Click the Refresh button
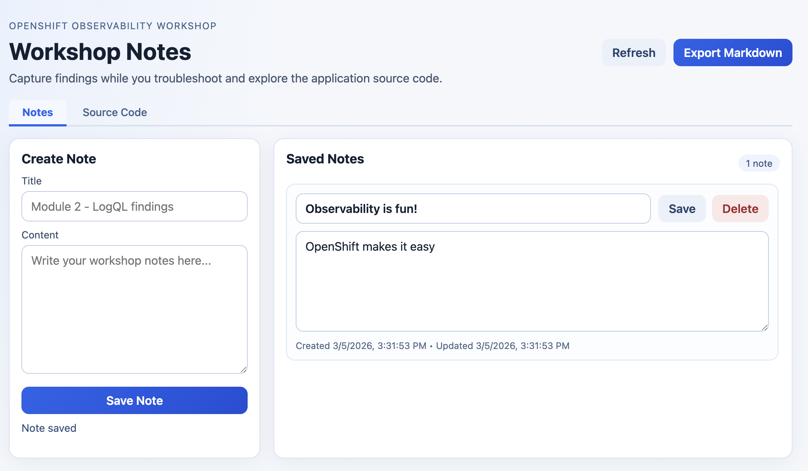This screenshot has width=808, height=471. click(633, 52)
